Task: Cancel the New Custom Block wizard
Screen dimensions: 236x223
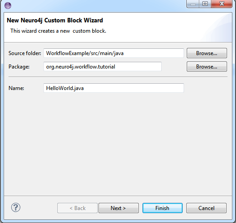Action: [x=206, y=208]
